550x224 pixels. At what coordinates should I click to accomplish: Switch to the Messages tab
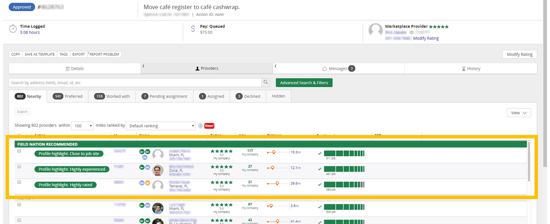point(339,69)
